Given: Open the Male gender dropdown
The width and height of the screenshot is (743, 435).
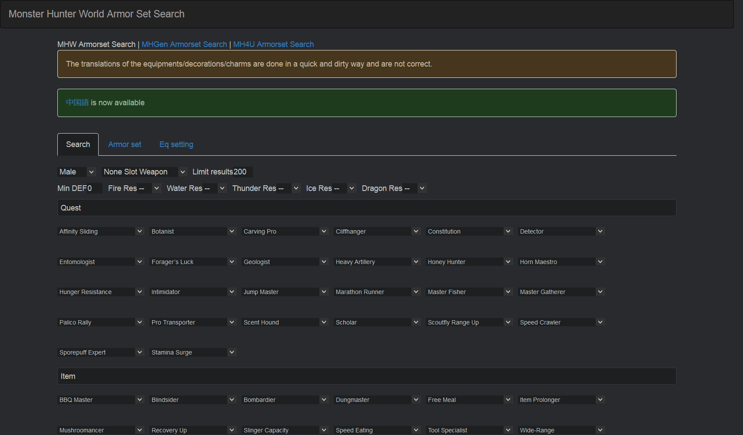Looking at the screenshot, I should point(77,172).
